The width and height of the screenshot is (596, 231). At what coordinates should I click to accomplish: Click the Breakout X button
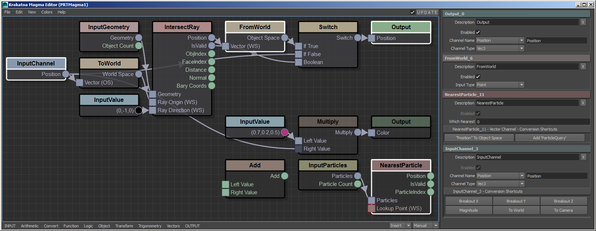point(469,201)
